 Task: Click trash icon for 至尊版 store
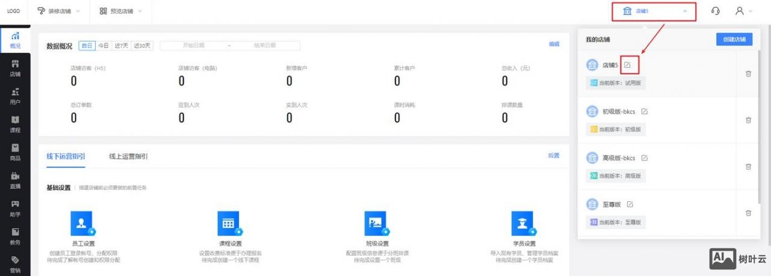click(x=748, y=213)
